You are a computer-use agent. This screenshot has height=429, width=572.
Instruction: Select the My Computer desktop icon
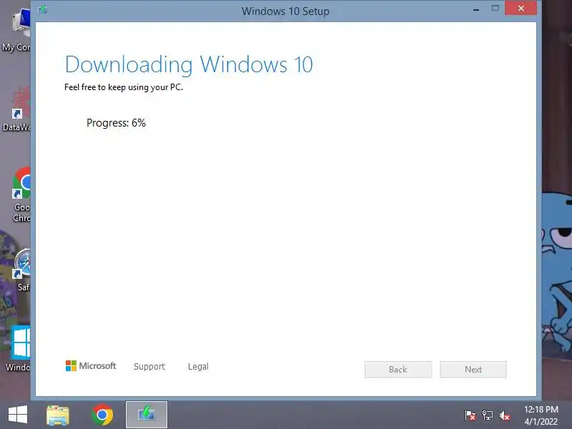(16, 30)
